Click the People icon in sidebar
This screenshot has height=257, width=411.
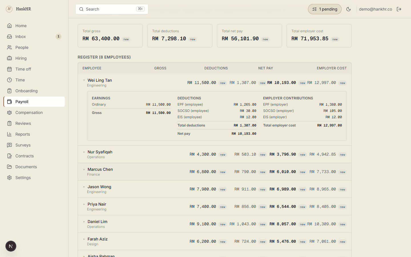[9, 47]
